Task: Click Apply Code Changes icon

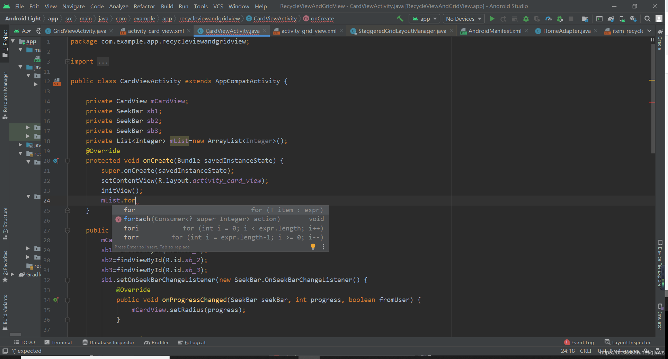Action: [515, 19]
